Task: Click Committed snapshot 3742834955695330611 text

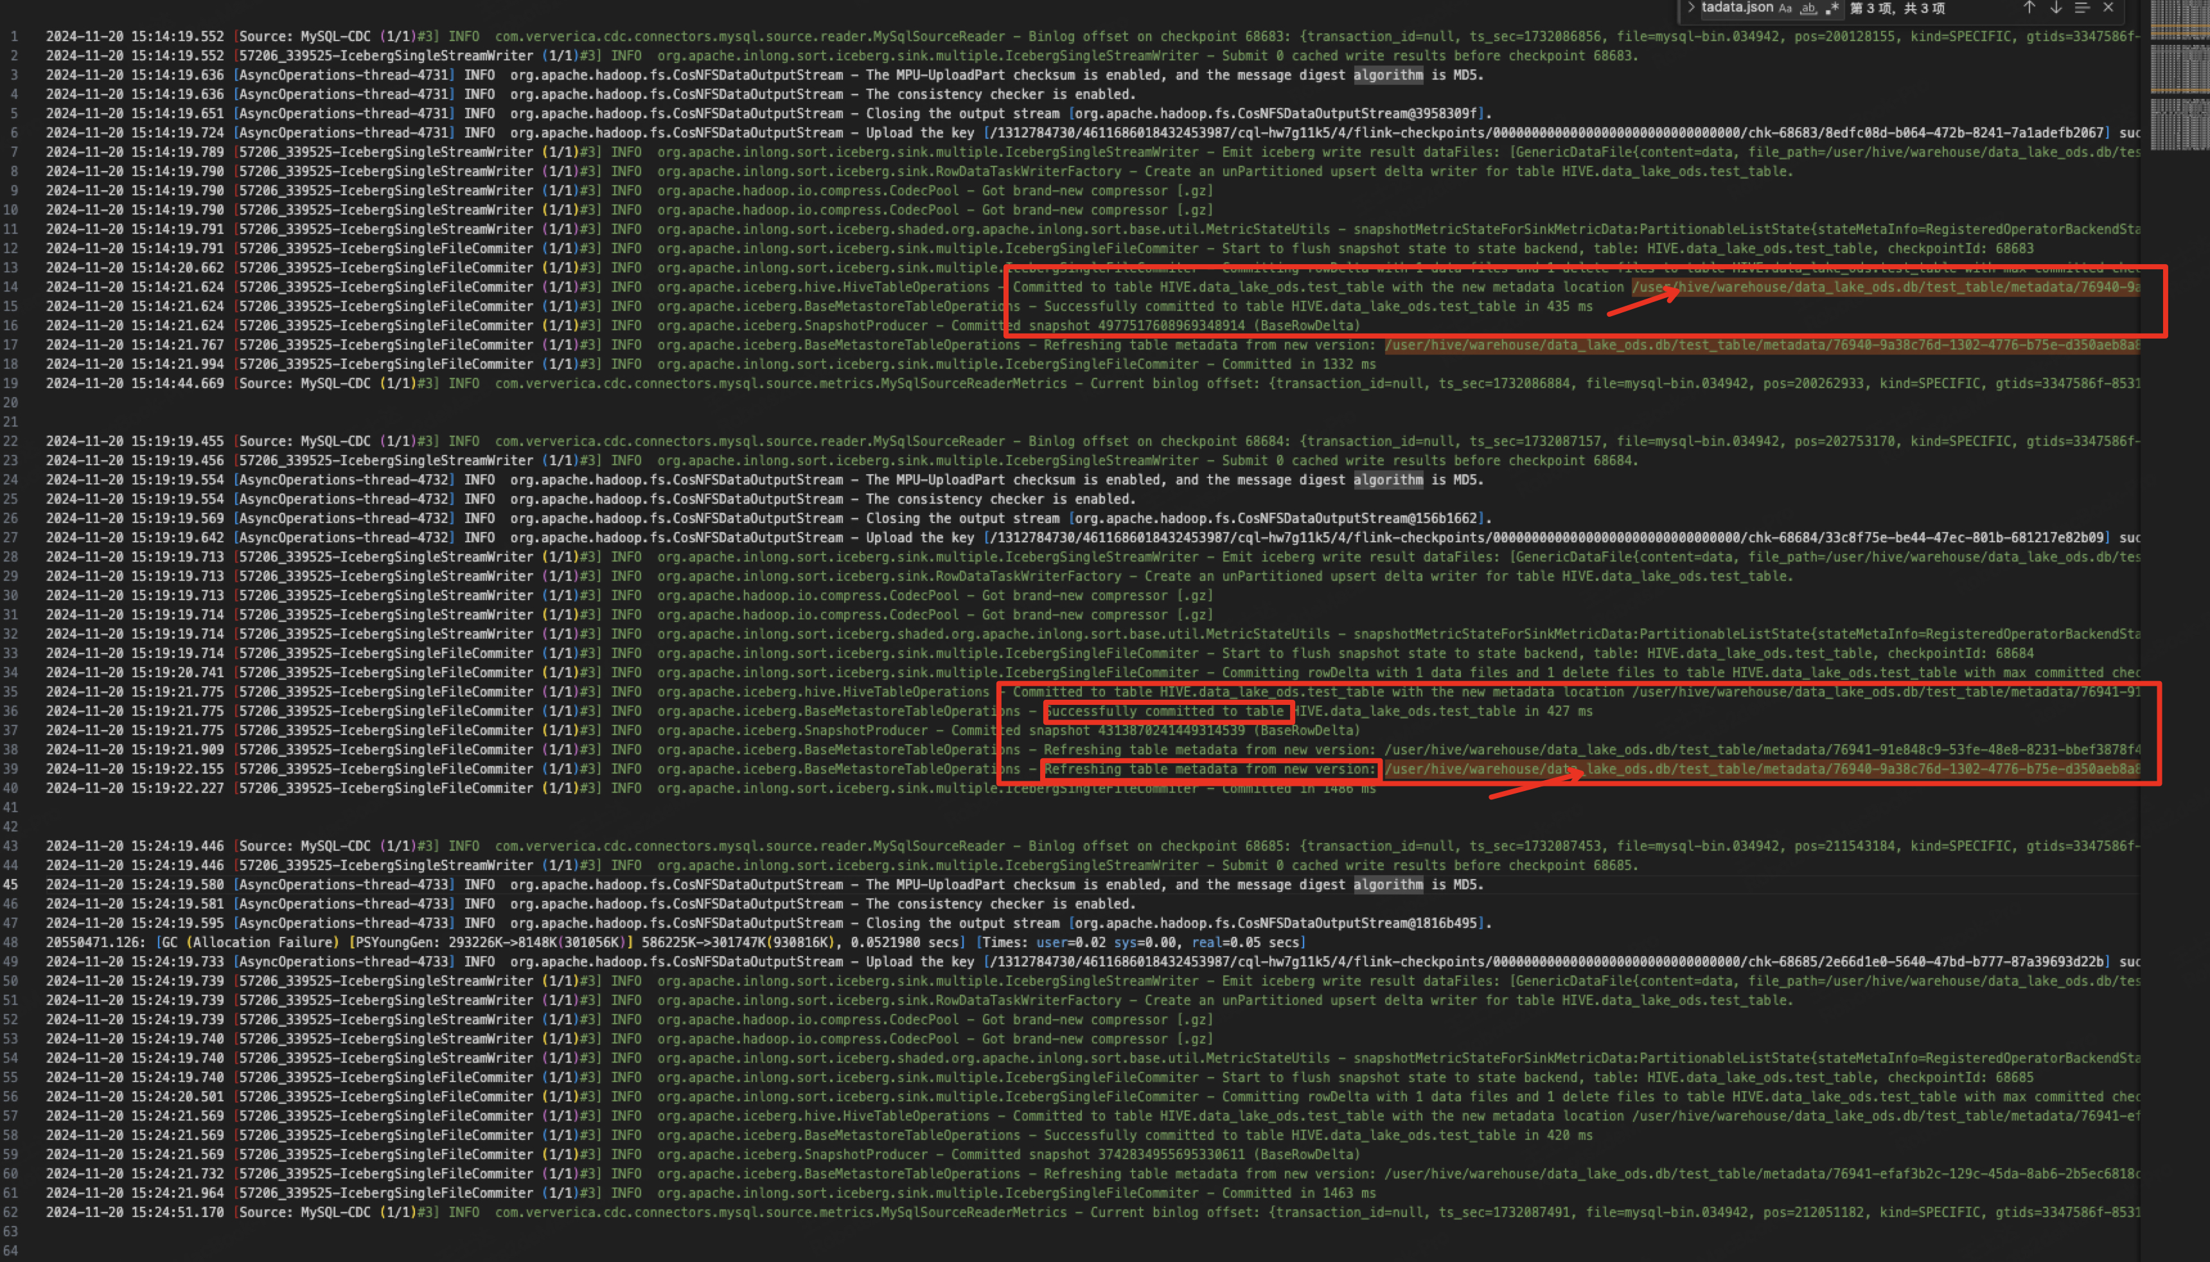Action: coord(1098,1155)
